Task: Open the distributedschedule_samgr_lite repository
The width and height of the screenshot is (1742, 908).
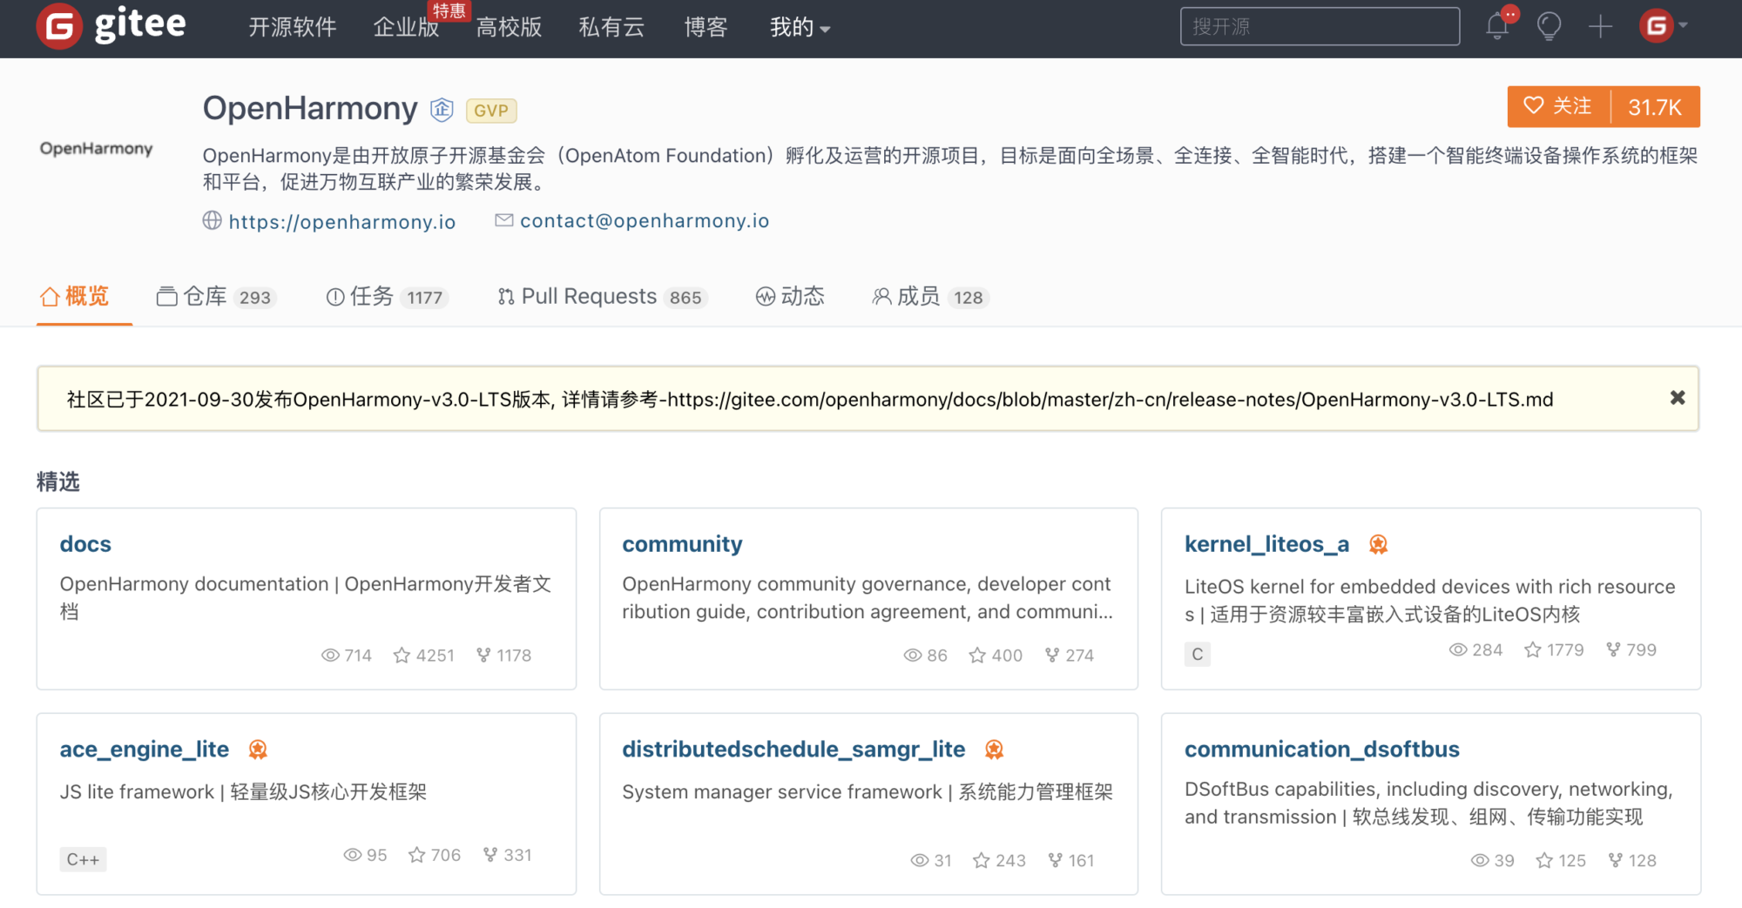Action: coord(793,750)
